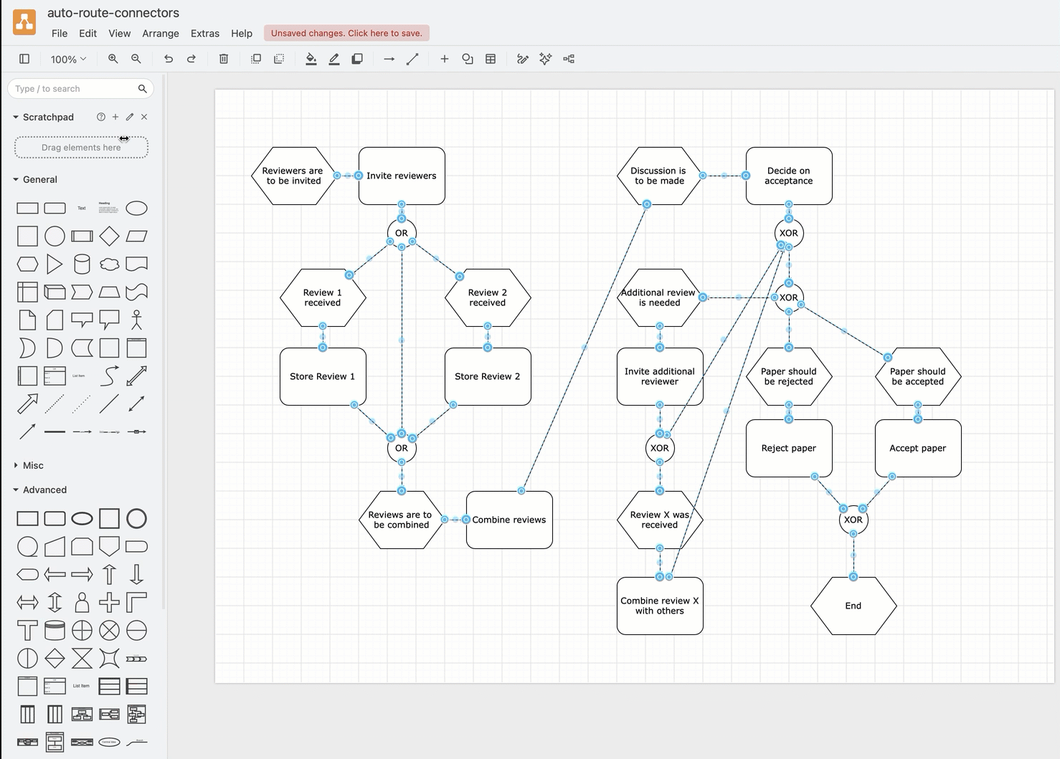1060x759 pixels.
Task: Undo the last action
Action: coord(169,59)
